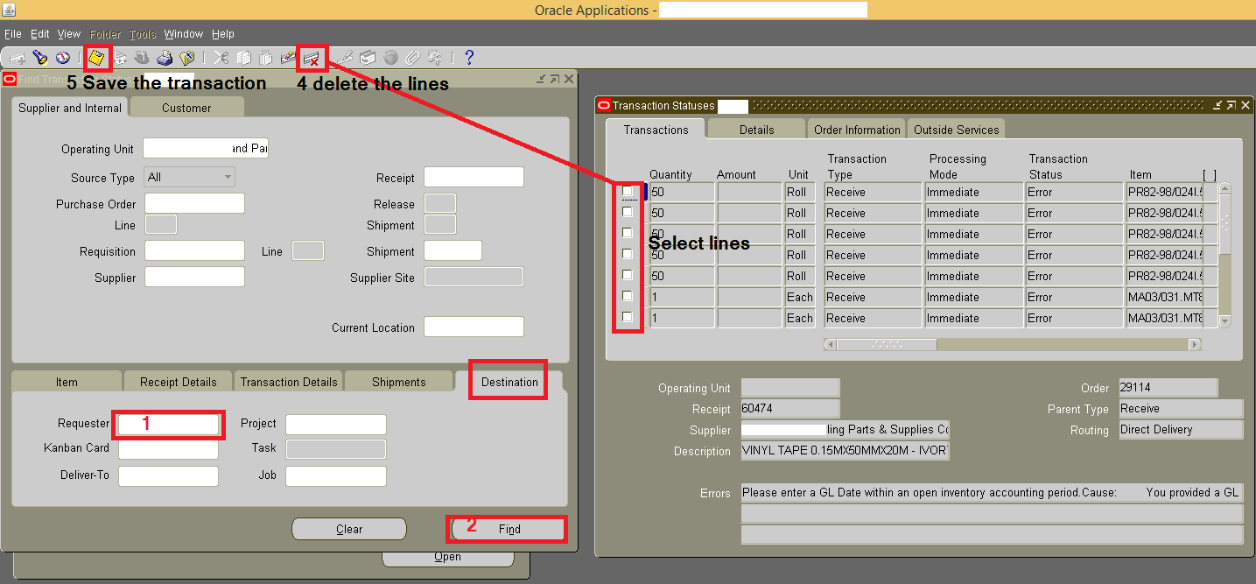
Task: Click the Edit Field pencil icon
Action: pos(346,59)
